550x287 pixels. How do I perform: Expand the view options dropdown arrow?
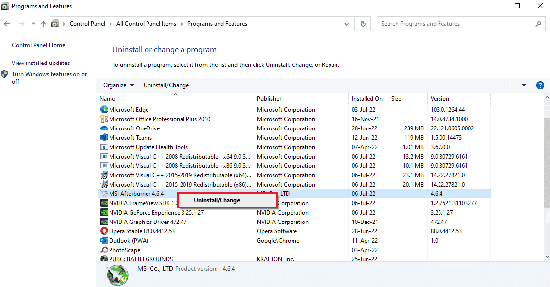click(524, 85)
